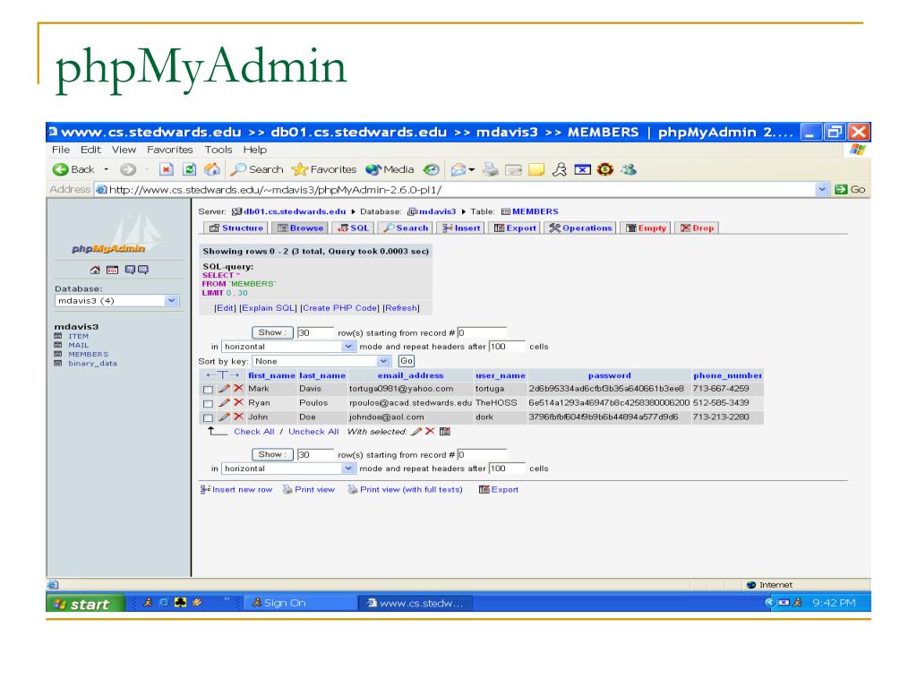Viewport: 917px width, 688px height.
Task: Click the Create PHP Code link
Action: 340,308
